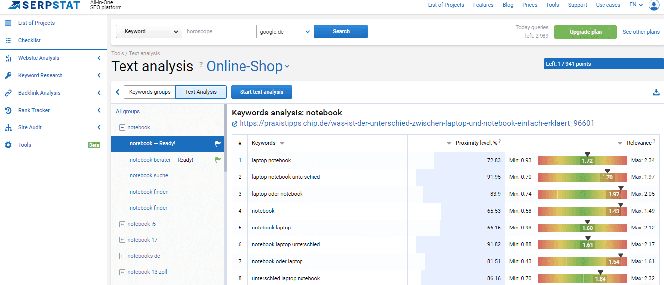
Task: Open the Online-Shop project dropdown
Action: [248, 66]
